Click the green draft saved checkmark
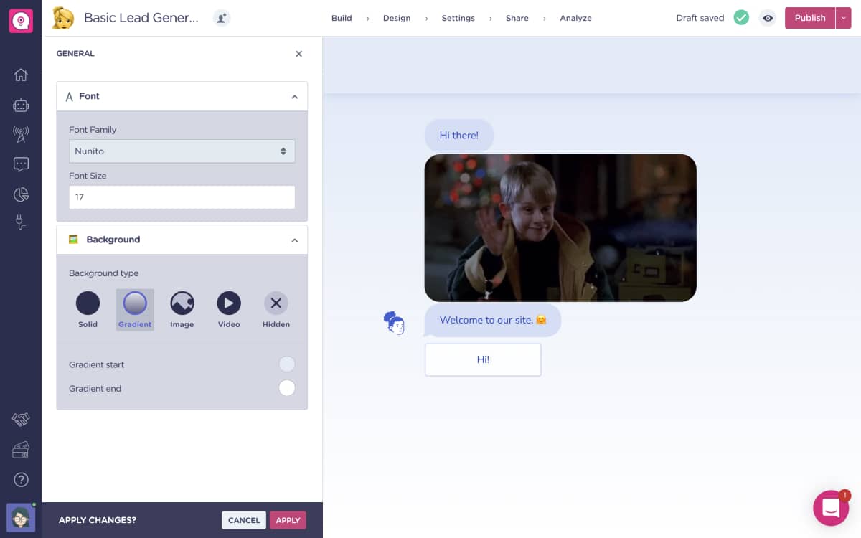 click(x=741, y=18)
